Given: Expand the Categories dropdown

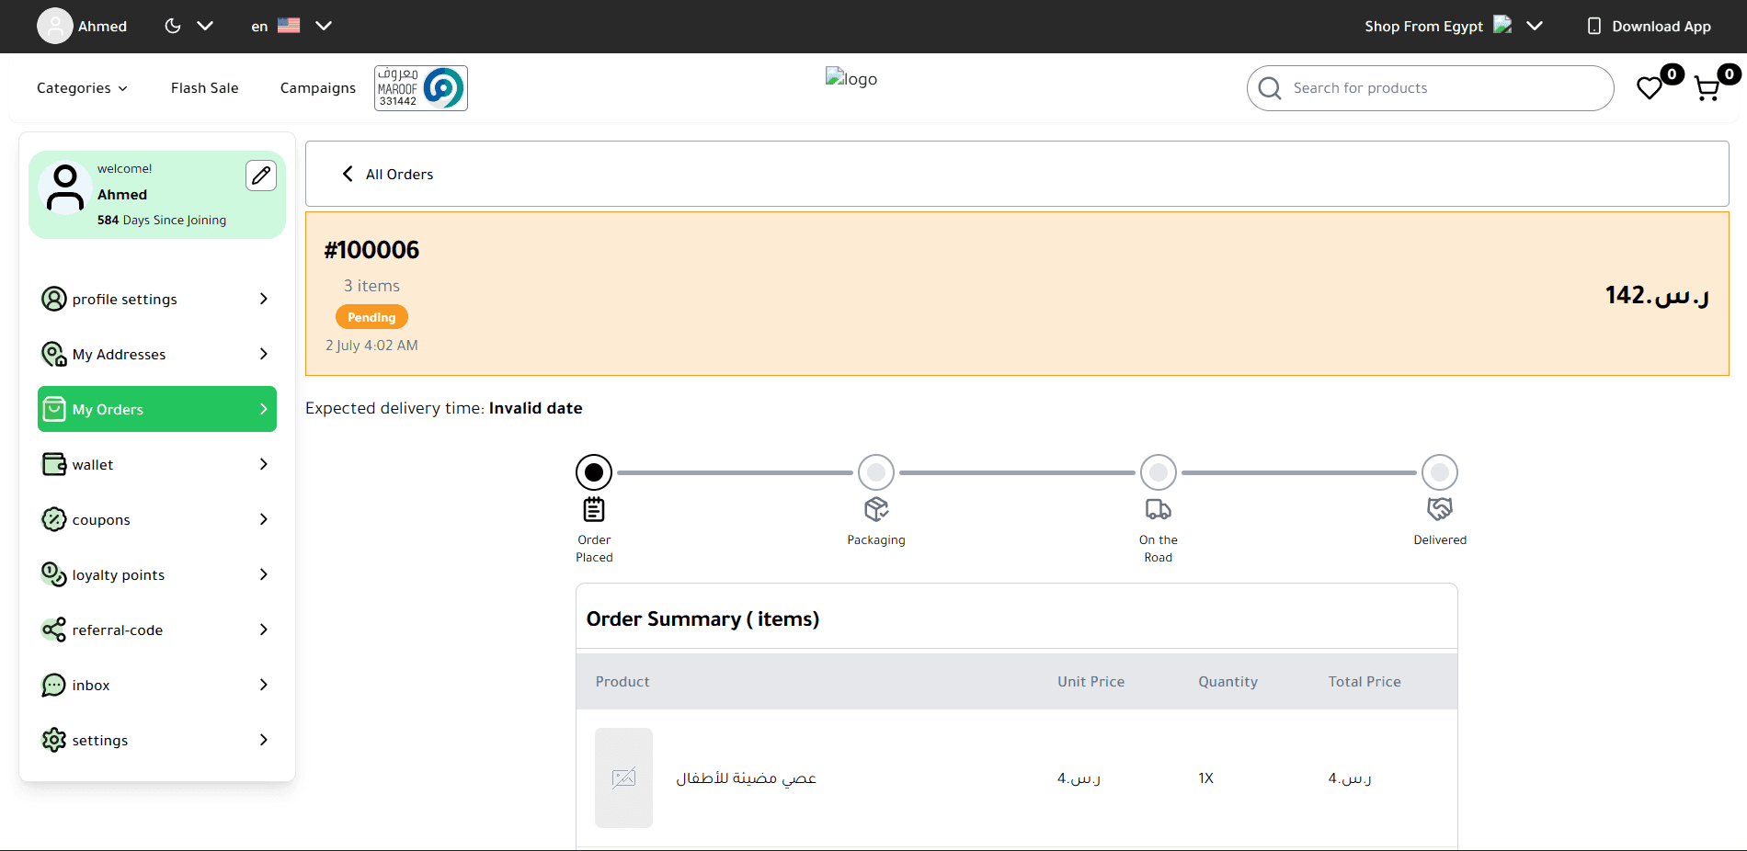Looking at the screenshot, I should [82, 88].
